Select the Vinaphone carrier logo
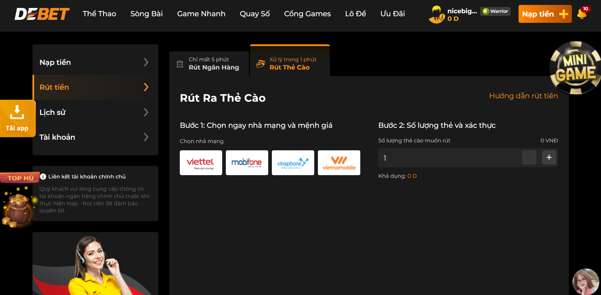The height and width of the screenshot is (295, 601). point(293,163)
